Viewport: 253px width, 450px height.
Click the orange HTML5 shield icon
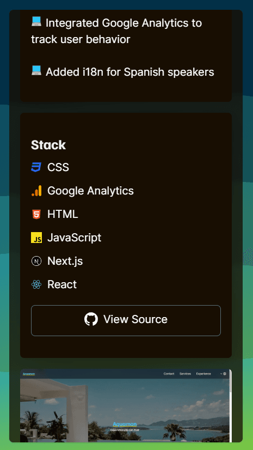(x=36, y=214)
